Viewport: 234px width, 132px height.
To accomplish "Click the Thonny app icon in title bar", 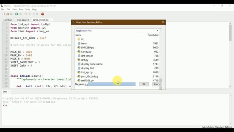I will coord(1,6).
